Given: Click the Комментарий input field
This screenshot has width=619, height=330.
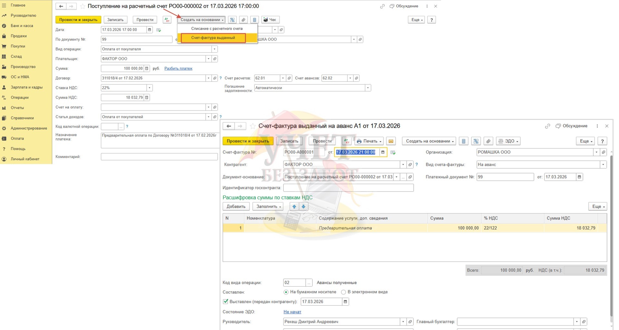Looking at the screenshot, I should coord(159,157).
